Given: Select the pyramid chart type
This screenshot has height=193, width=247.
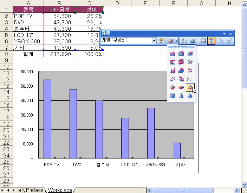Looking at the screenshot, I should 190,95.
